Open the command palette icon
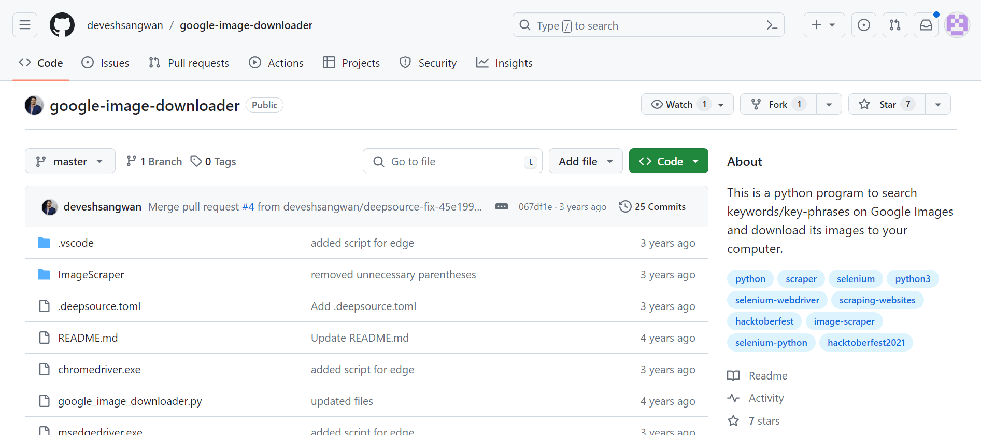The image size is (981, 435). pyautogui.click(x=772, y=25)
